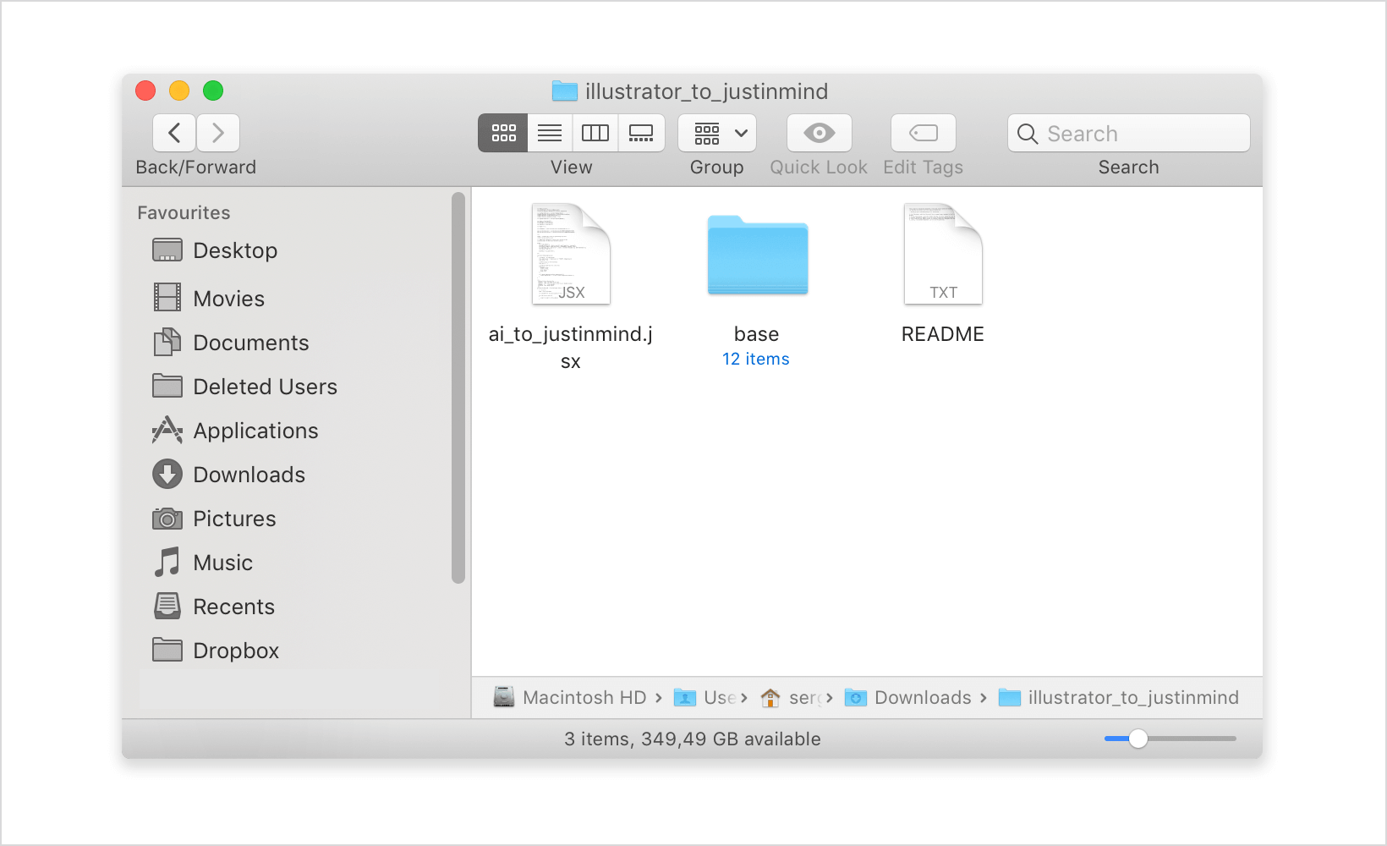
Task: Open Applications in the sidebar
Action: 255,431
